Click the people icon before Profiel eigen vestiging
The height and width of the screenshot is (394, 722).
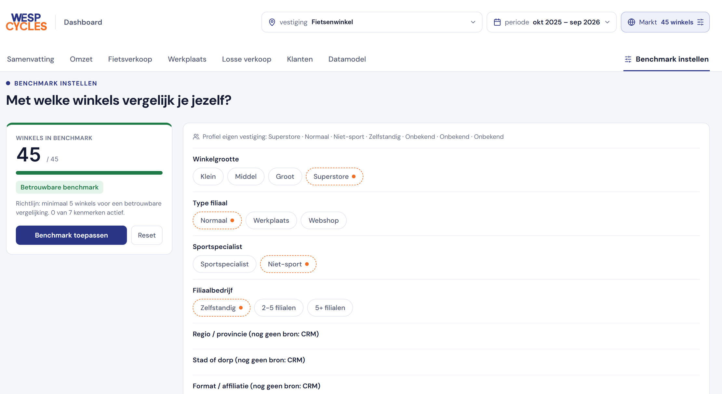tap(196, 137)
